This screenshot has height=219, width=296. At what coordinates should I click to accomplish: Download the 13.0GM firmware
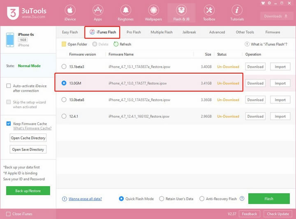[255, 83]
